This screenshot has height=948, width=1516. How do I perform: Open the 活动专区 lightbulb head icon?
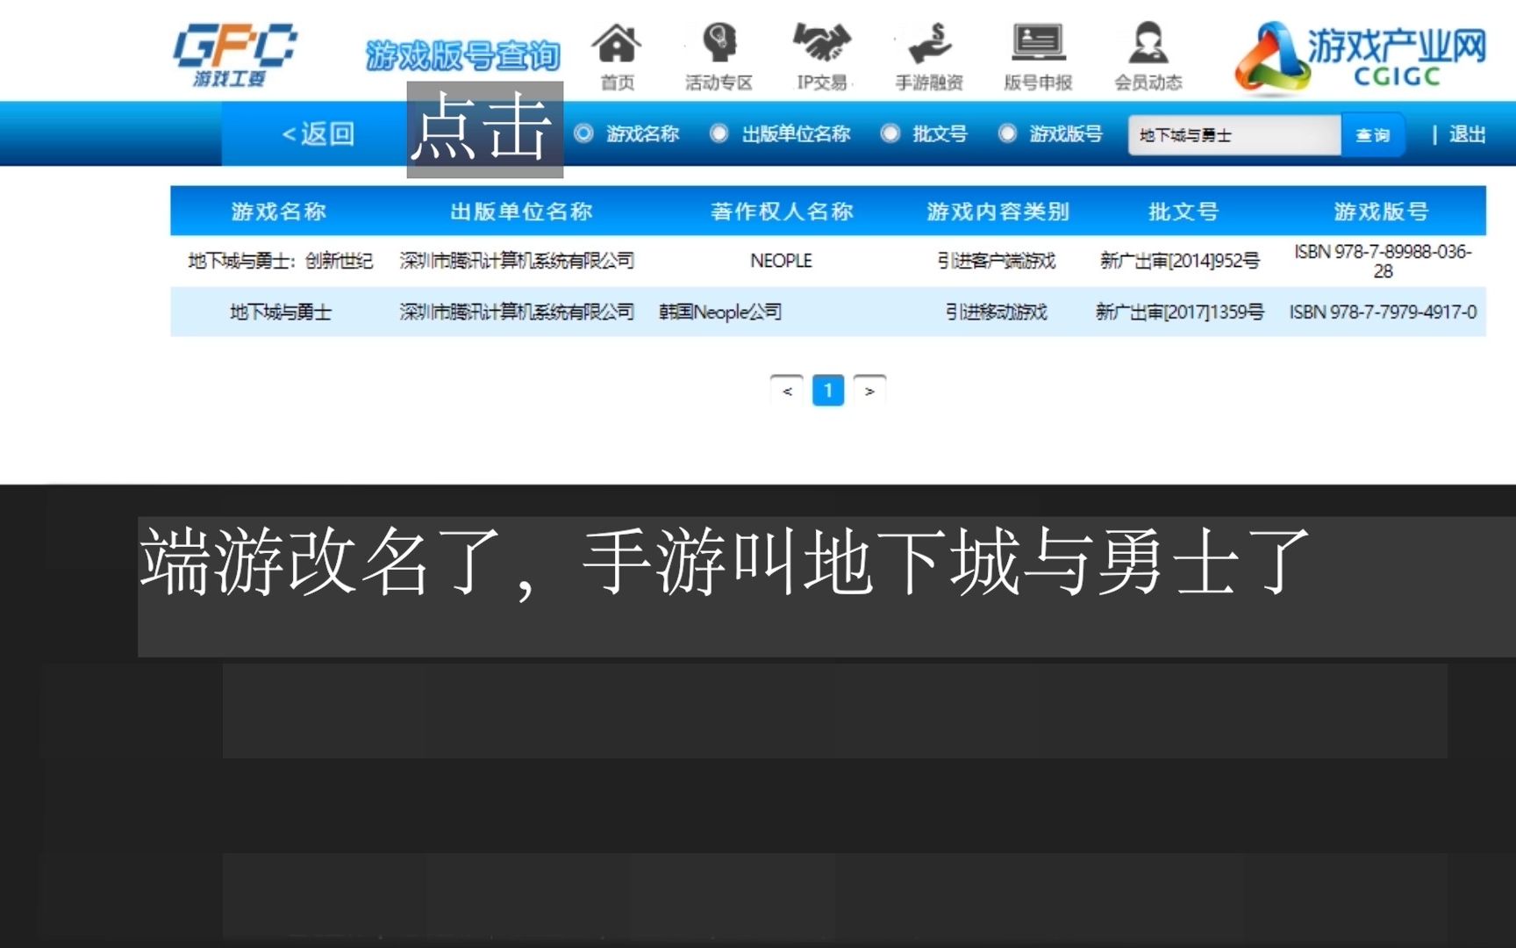[x=719, y=43]
